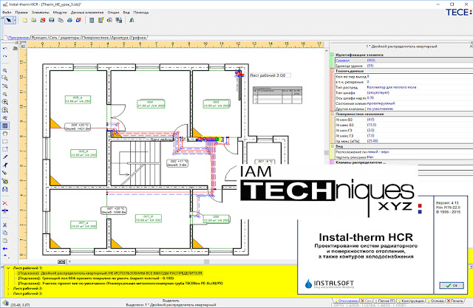Click the help person icon in toolbar
473x308 pixels.
132,20
